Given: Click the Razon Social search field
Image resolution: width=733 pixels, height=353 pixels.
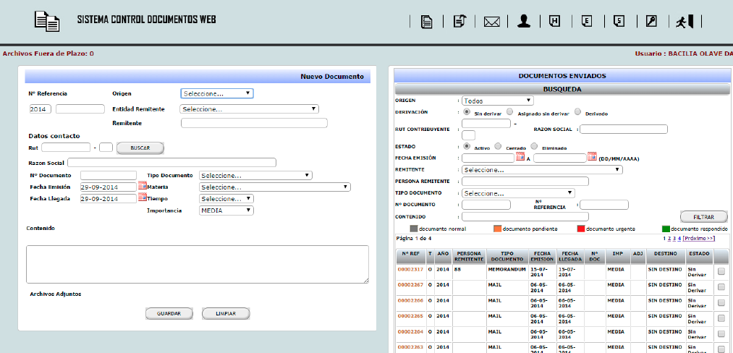Looking at the screenshot, I should [624, 129].
